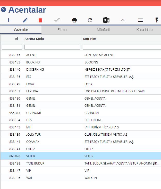The image size is (161, 189).
Task: Sort by the Id column header
Action: [x=16, y=39]
